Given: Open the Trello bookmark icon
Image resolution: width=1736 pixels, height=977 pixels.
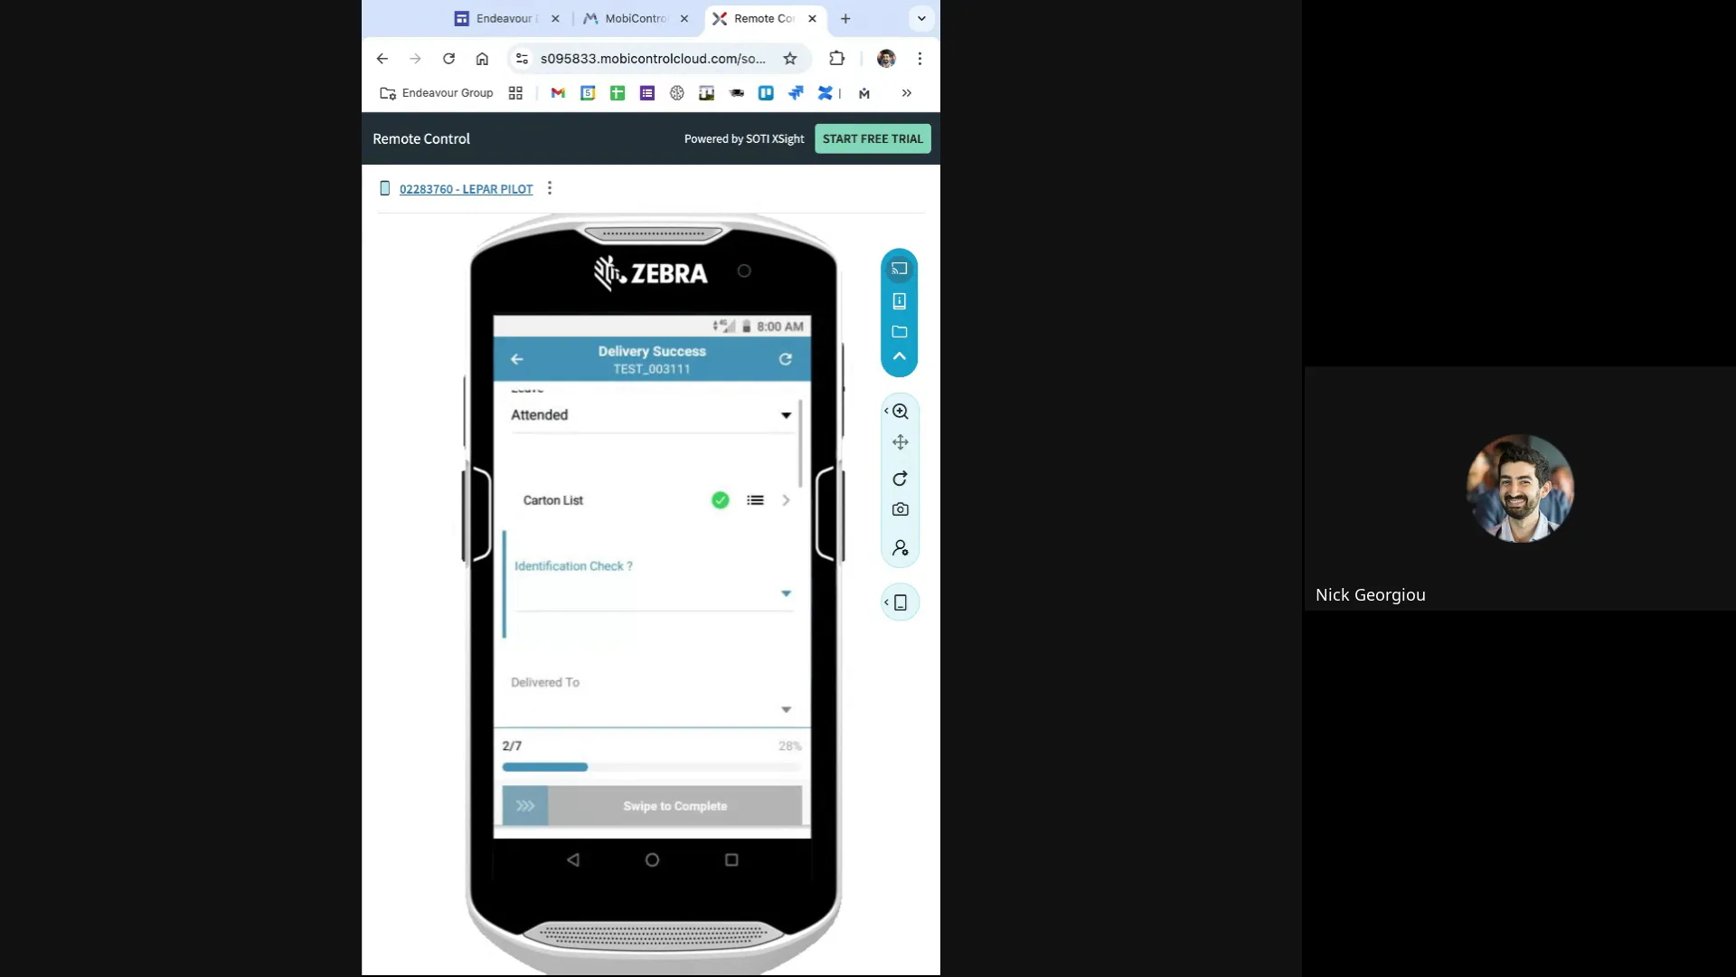Looking at the screenshot, I should (x=766, y=93).
